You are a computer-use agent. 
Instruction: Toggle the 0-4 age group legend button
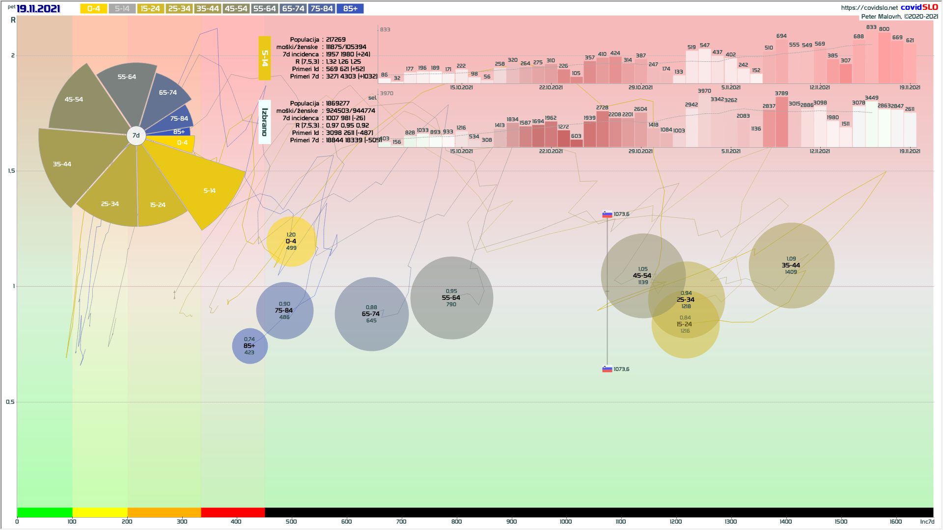pyautogui.click(x=93, y=9)
